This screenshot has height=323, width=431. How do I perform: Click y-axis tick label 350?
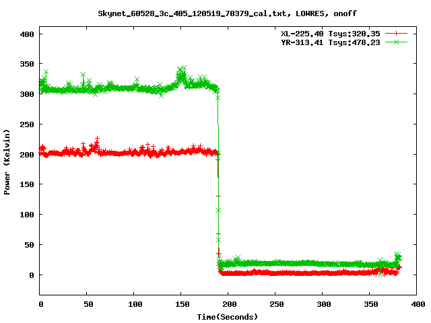coord(27,64)
